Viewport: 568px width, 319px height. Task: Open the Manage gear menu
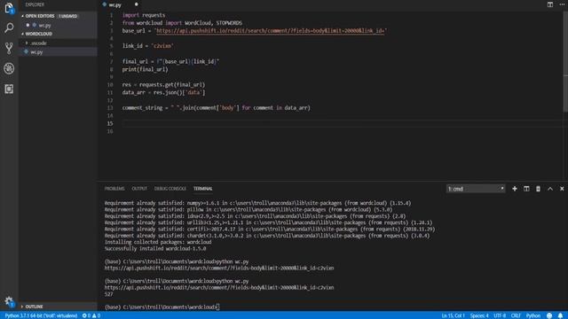click(x=9, y=301)
